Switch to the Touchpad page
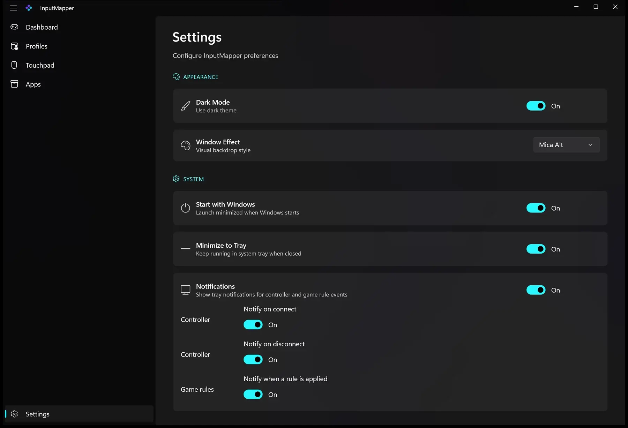This screenshot has width=628, height=428. pyautogui.click(x=80, y=65)
